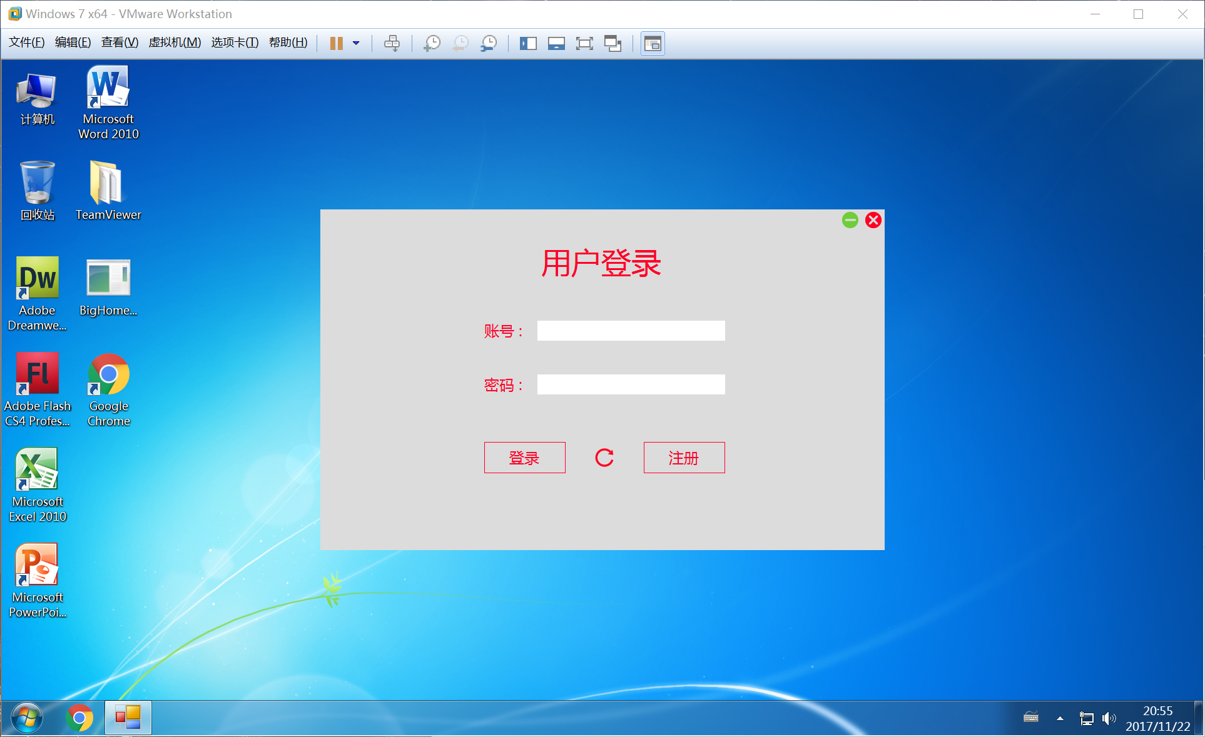Open the volume tray icon
This screenshot has height=737, width=1205.
point(1109,718)
